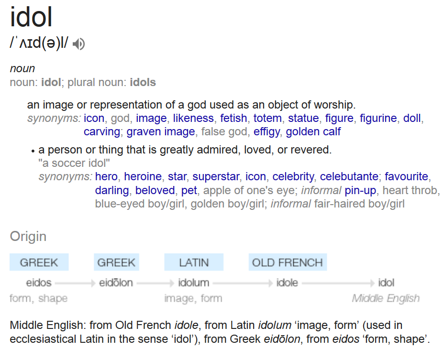Open the 'golden calf' synonym link

[x=313, y=132]
